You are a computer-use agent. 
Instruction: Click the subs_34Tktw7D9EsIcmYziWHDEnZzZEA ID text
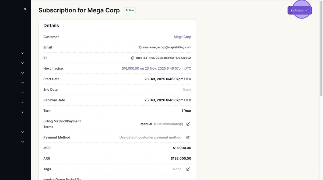point(163,58)
